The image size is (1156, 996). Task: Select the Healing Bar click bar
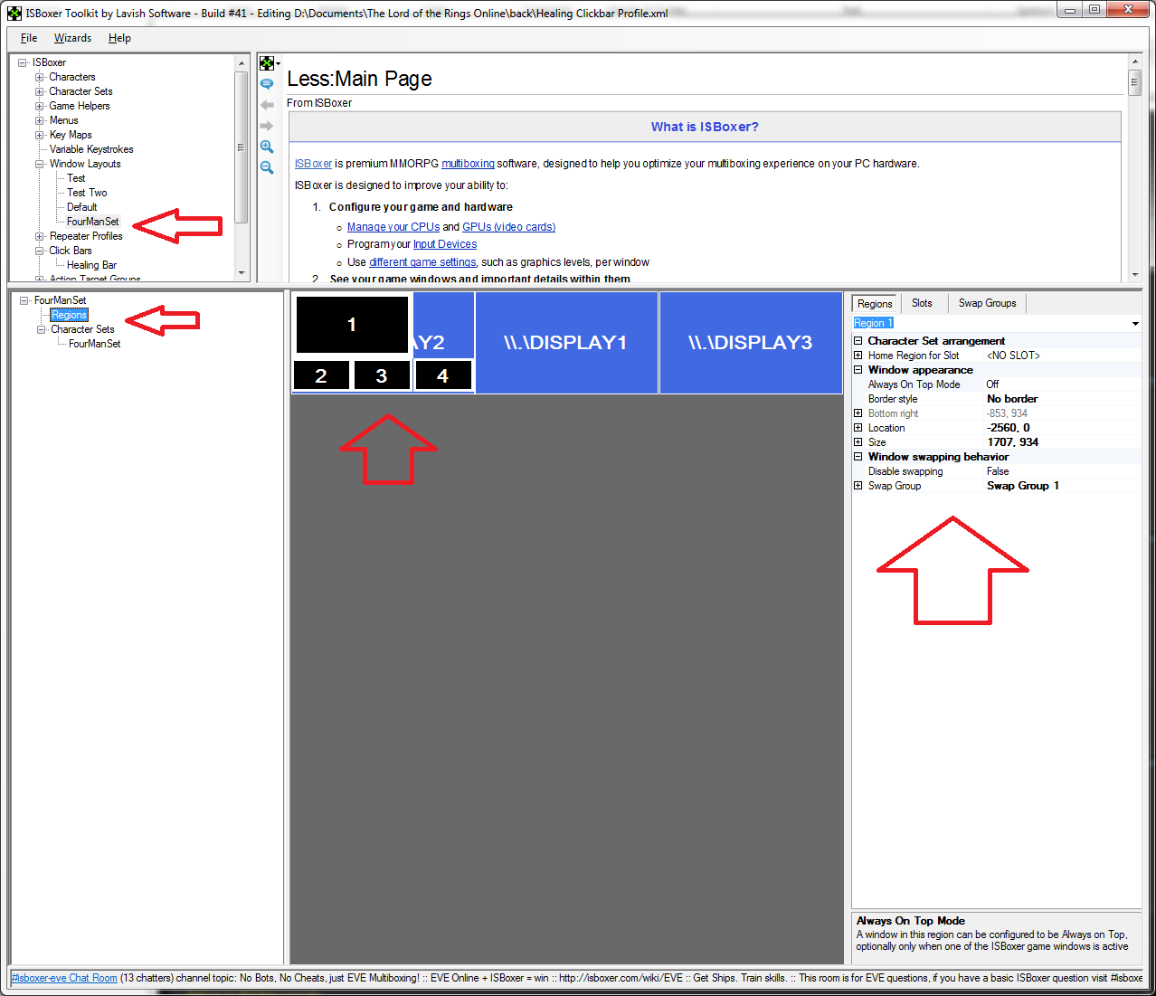[91, 265]
